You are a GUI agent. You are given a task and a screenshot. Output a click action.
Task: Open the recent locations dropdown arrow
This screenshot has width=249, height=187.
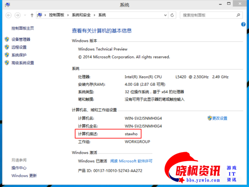pyautogui.click(x=25, y=15)
